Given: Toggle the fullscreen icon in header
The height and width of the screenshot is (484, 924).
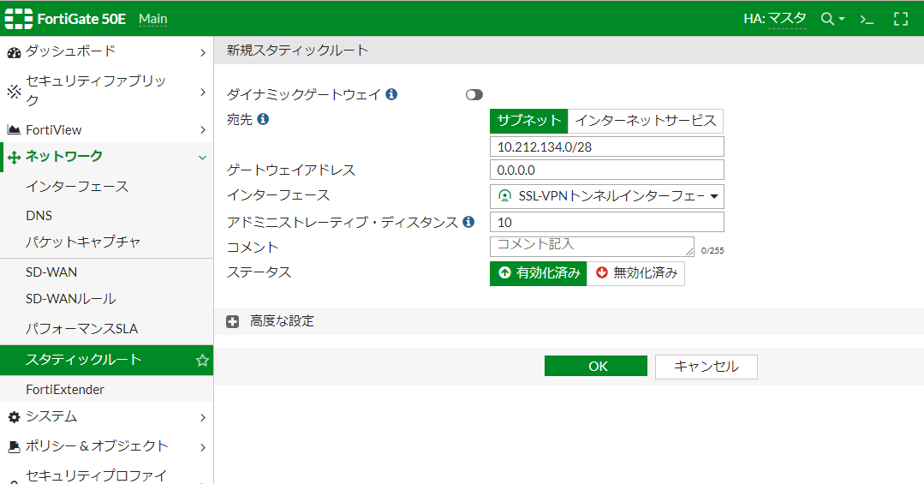Looking at the screenshot, I should 901,19.
